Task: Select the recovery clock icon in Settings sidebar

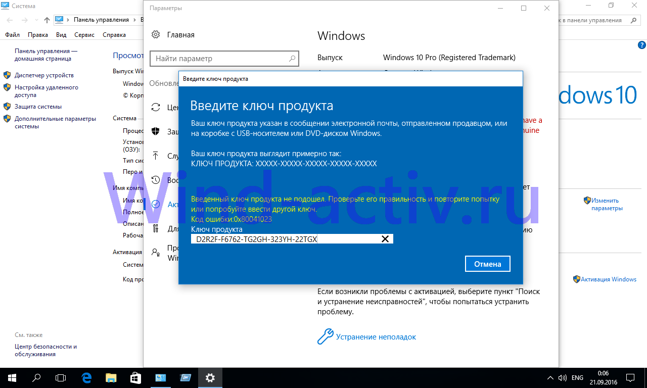Action: [156, 180]
